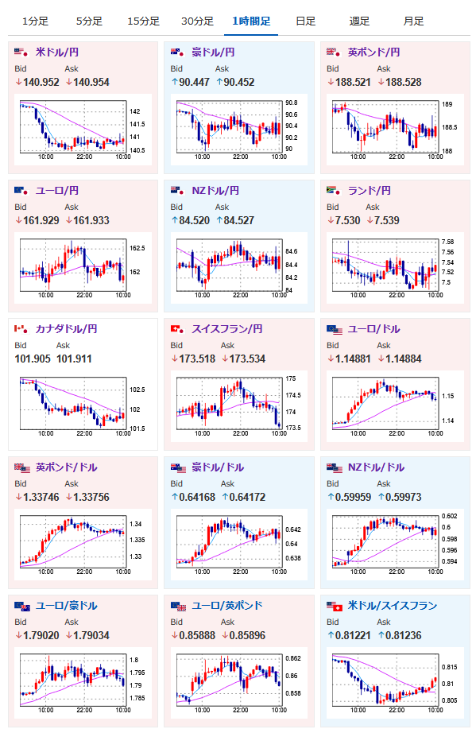Open the 英ポンド/ドル pair link
This screenshot has width=476, height=729.
[x=67, y=467]
